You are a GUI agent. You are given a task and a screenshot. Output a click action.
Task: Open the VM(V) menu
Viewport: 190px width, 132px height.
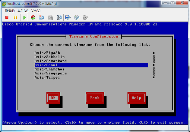pos(36,11)
